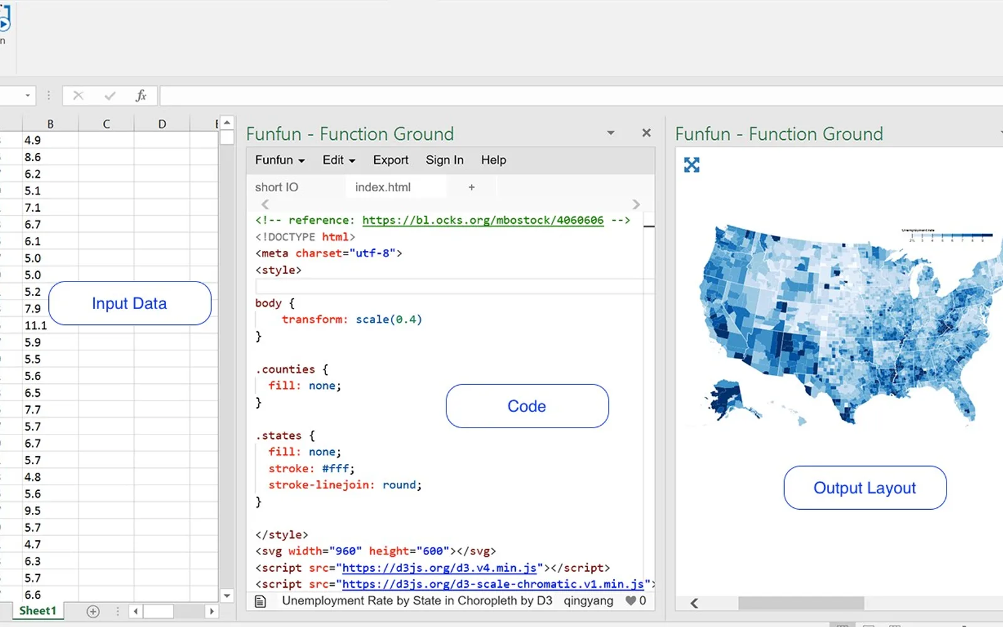
Task: Open the d3.v4.min.js script link
Action: pyautogui.click(x=439, y=567)
